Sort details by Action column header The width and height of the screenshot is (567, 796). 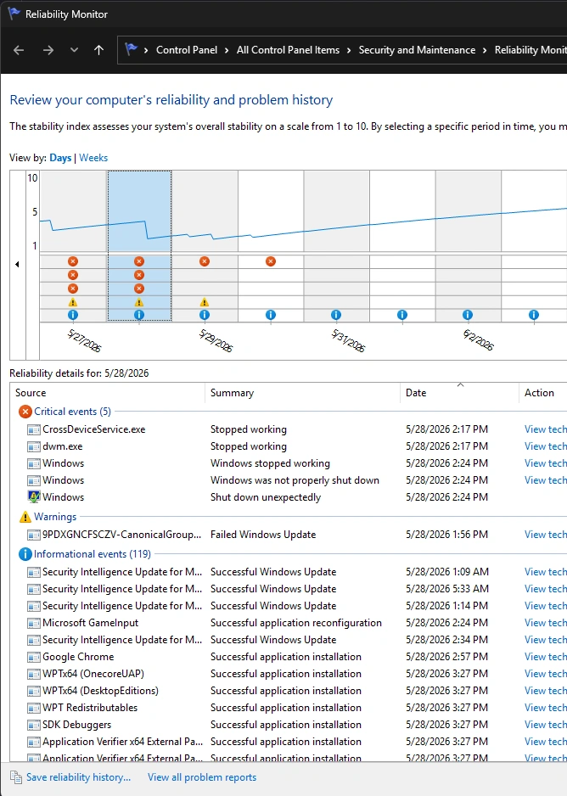tap(542, 392)
